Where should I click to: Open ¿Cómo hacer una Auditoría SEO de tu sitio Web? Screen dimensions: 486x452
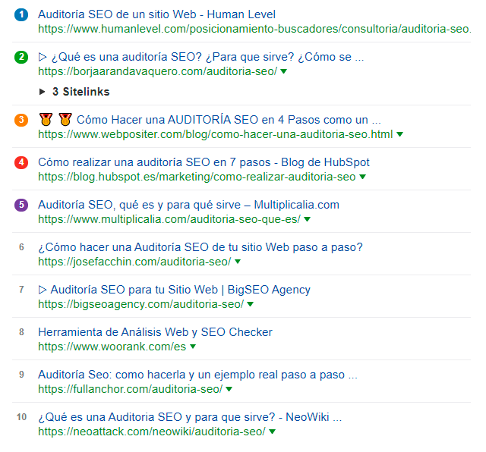pos(200,247)
